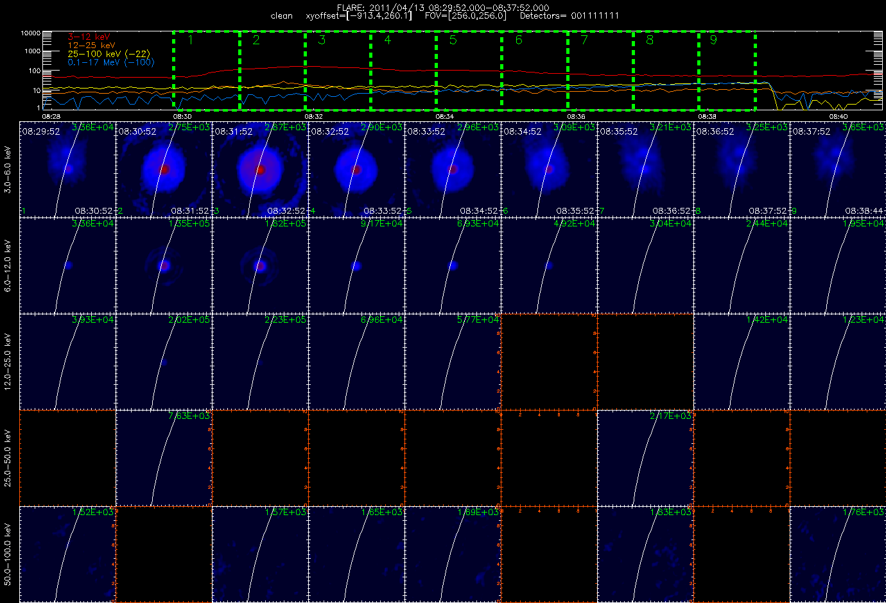This screenshot has width=886, height=603.
Task: Click the 12.0-25.0 keV row label
Action: pyautogui.click(x=8, y=362)
